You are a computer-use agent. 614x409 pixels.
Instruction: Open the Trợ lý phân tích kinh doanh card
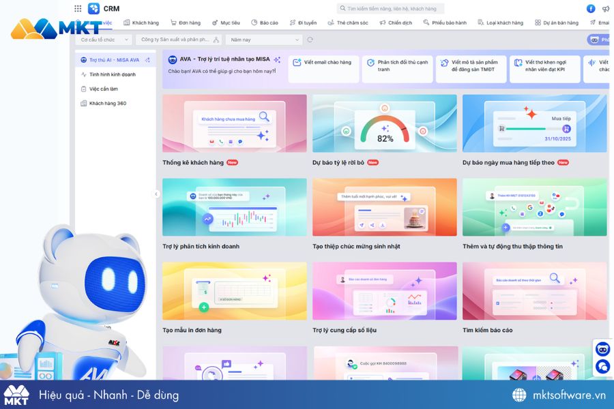[235, 207]
